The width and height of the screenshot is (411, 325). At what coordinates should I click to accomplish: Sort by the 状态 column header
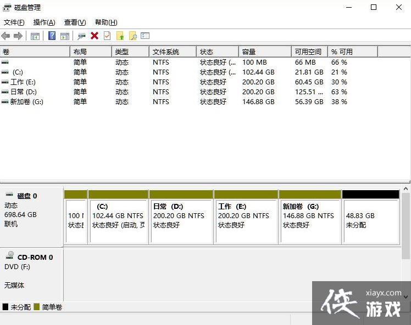(x=218, y=52)
